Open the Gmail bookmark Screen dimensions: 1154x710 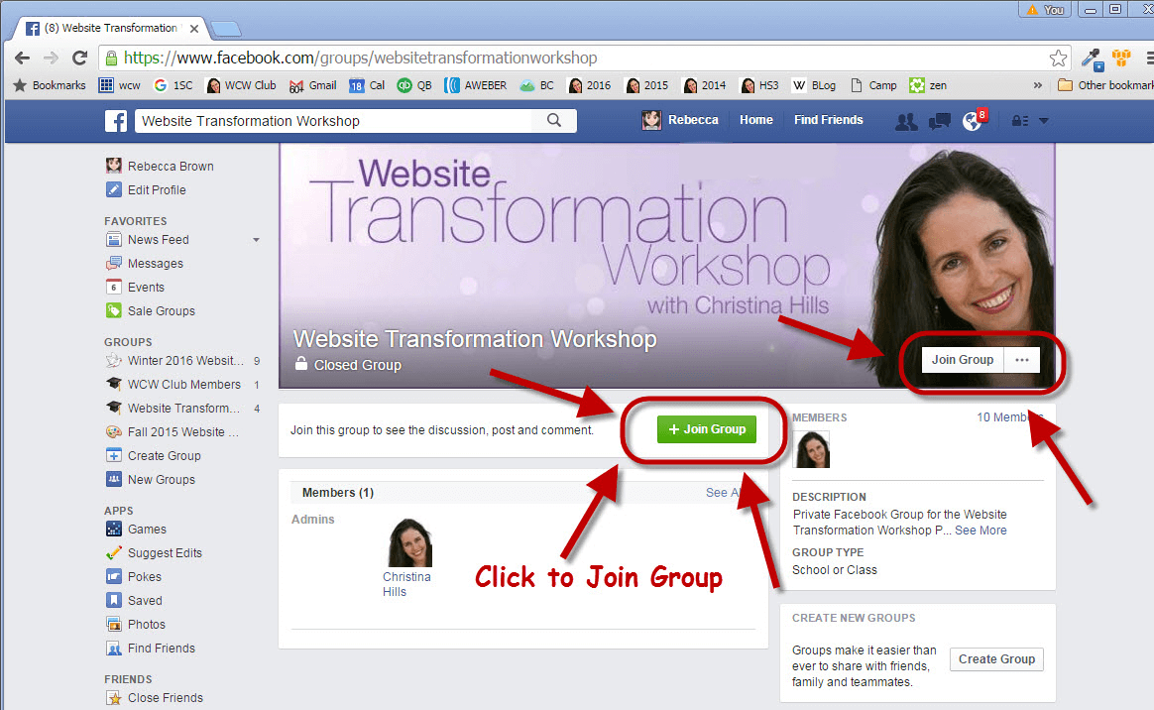pos(312,85)
